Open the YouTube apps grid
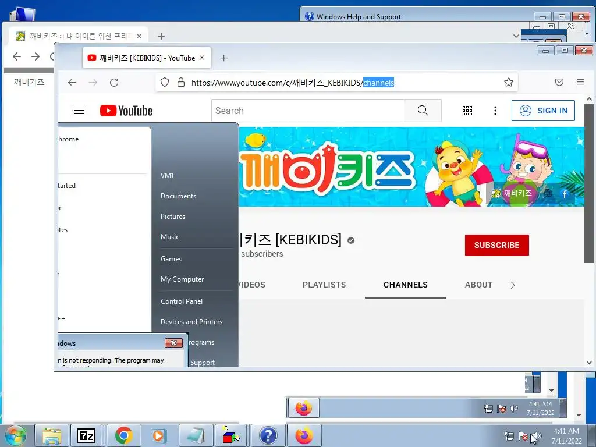 point(467,111)
